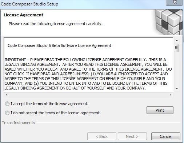Close the Code Composer Studio Setup window

(x=174, y=3)
